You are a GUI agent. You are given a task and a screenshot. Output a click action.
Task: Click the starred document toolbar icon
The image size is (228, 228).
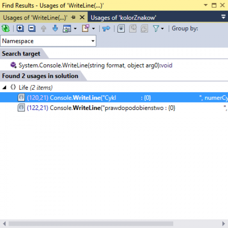coord(121,28)
